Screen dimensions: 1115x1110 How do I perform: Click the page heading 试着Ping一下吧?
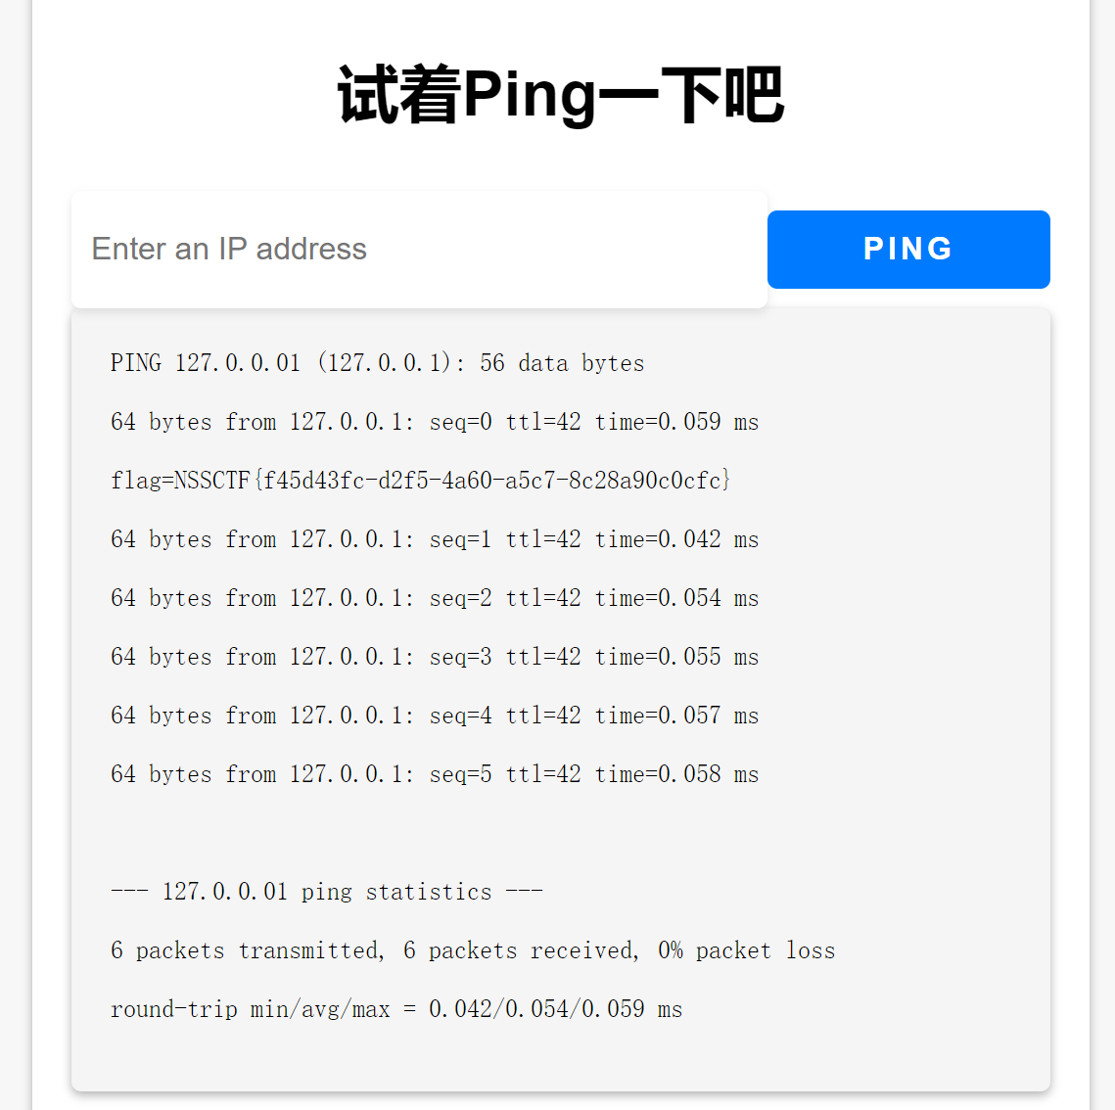click(560, 95)
